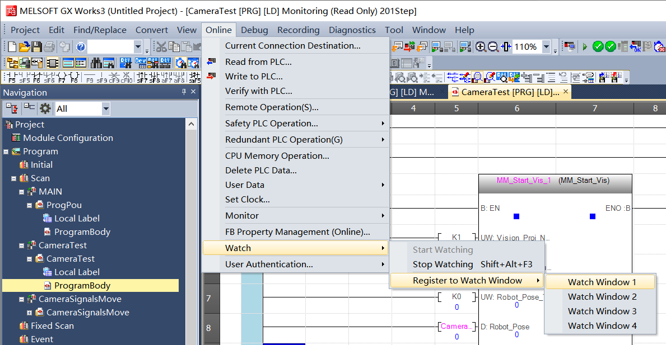Pin the Navigation panel
The image size is (666, 345).
coord(184,92)
